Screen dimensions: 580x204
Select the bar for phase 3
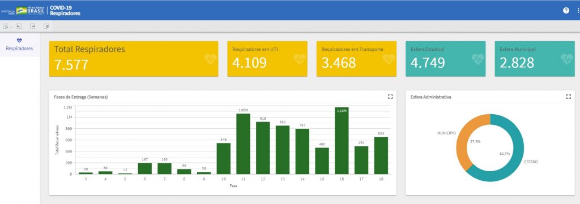(86, 173)
